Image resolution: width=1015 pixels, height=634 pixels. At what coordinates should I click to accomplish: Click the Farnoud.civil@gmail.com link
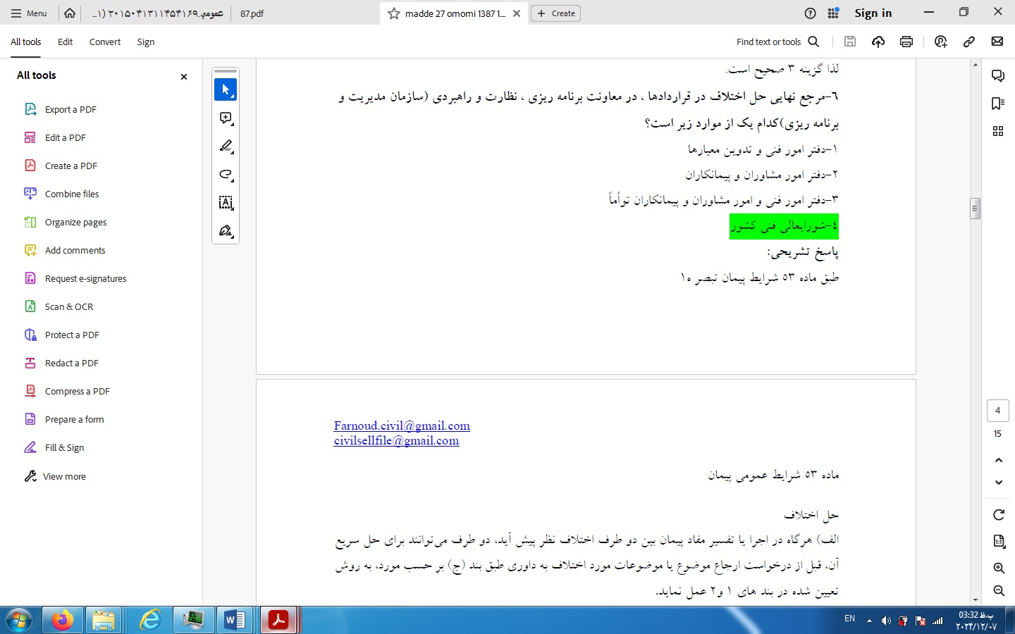(402, 426)
